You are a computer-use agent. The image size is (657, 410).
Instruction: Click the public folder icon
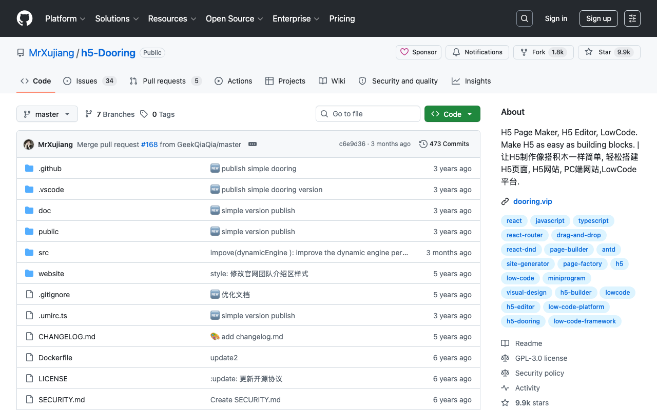click(29, 232)
